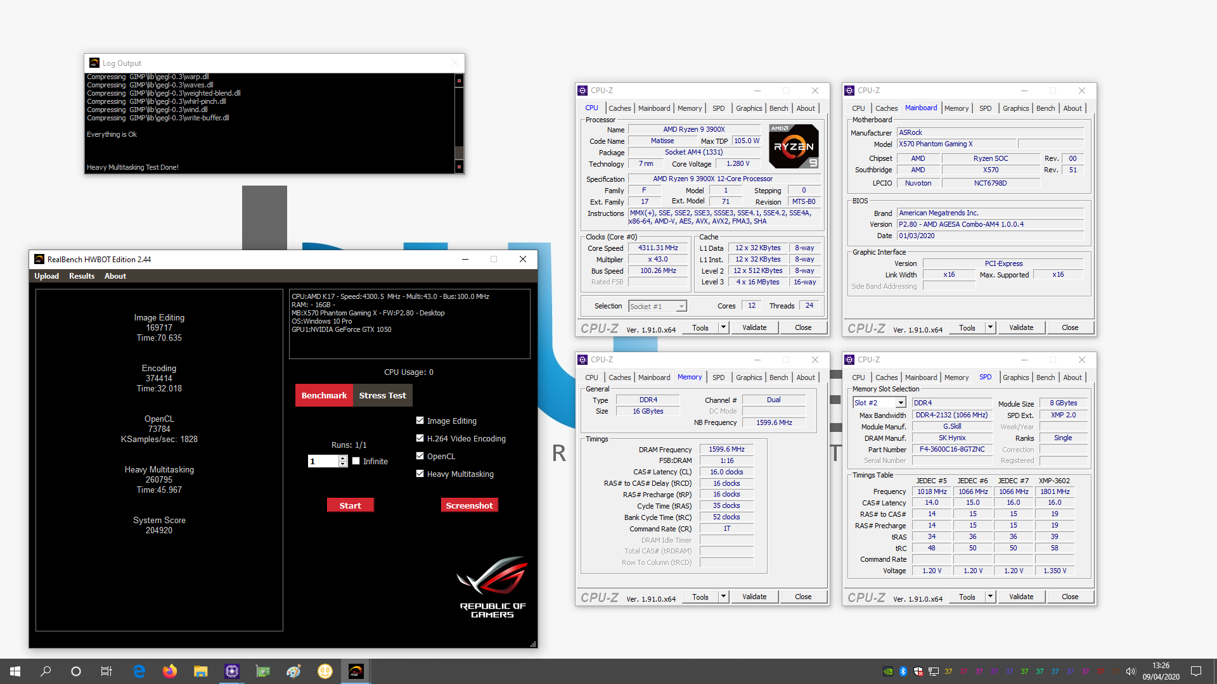Open the RealBench About menu
Screen dimensions: 1217x684
115,276
